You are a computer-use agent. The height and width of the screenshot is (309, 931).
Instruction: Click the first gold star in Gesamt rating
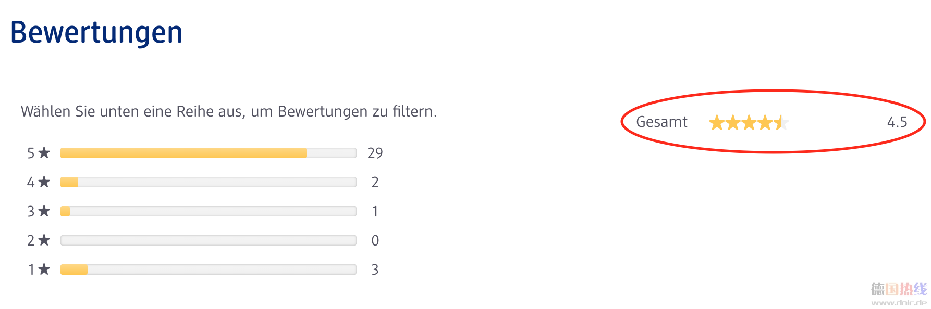click(x=717, y=123)
